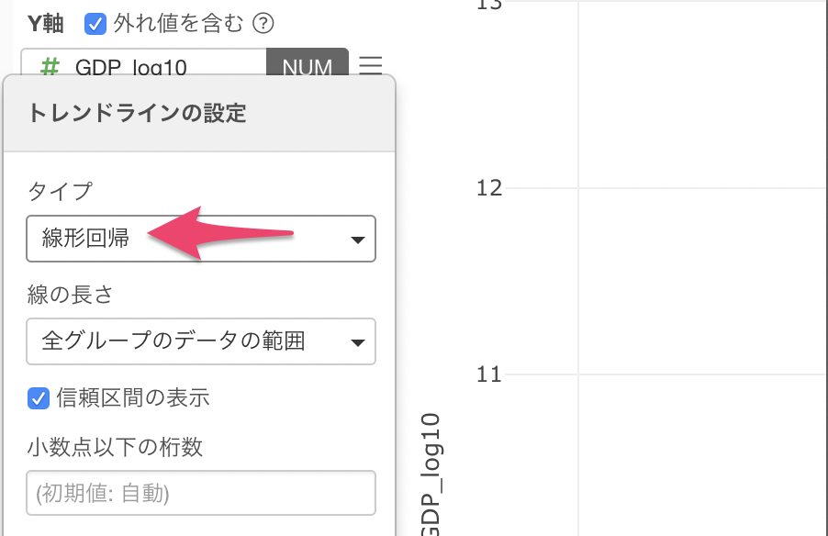Viewport: 828px width, 536px height.
Task: Click the 外れ値を含む label text
Action: pyautogui.click(x=178, y=24)
